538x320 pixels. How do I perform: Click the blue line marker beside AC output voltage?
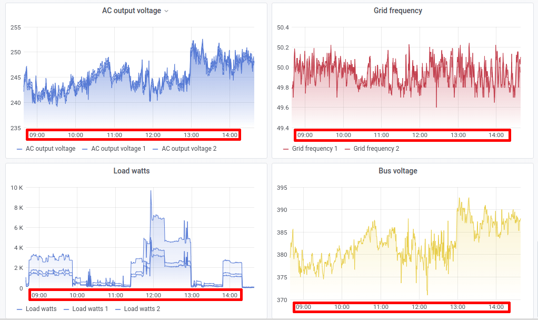pyautogui.click(x=18, y=149)
